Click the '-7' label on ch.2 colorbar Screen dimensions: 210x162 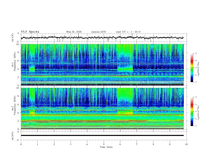point(196,126)
